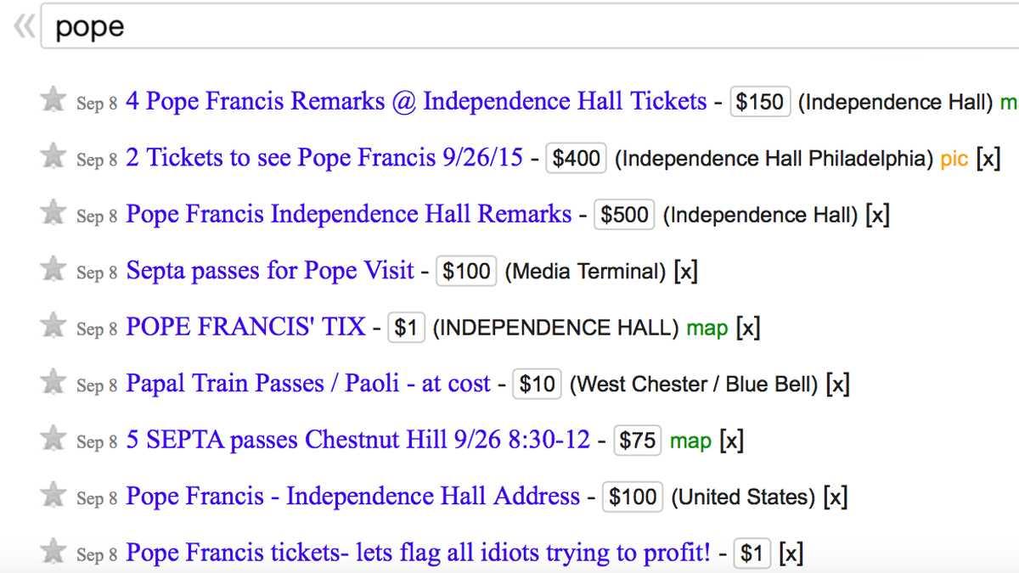Screen dimensions: 1019x573
Task: View the map for 5 SEPTA passes listing
Action: (x=690, y=441)
